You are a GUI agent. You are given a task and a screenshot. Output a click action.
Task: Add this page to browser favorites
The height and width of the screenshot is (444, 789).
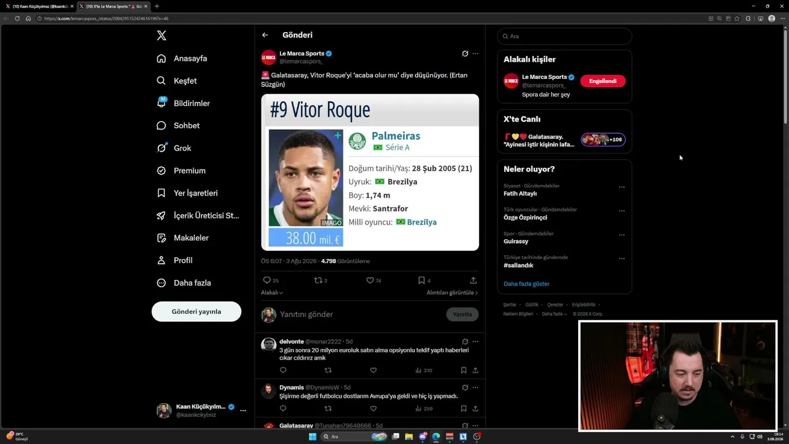click(x=737, y=18)
